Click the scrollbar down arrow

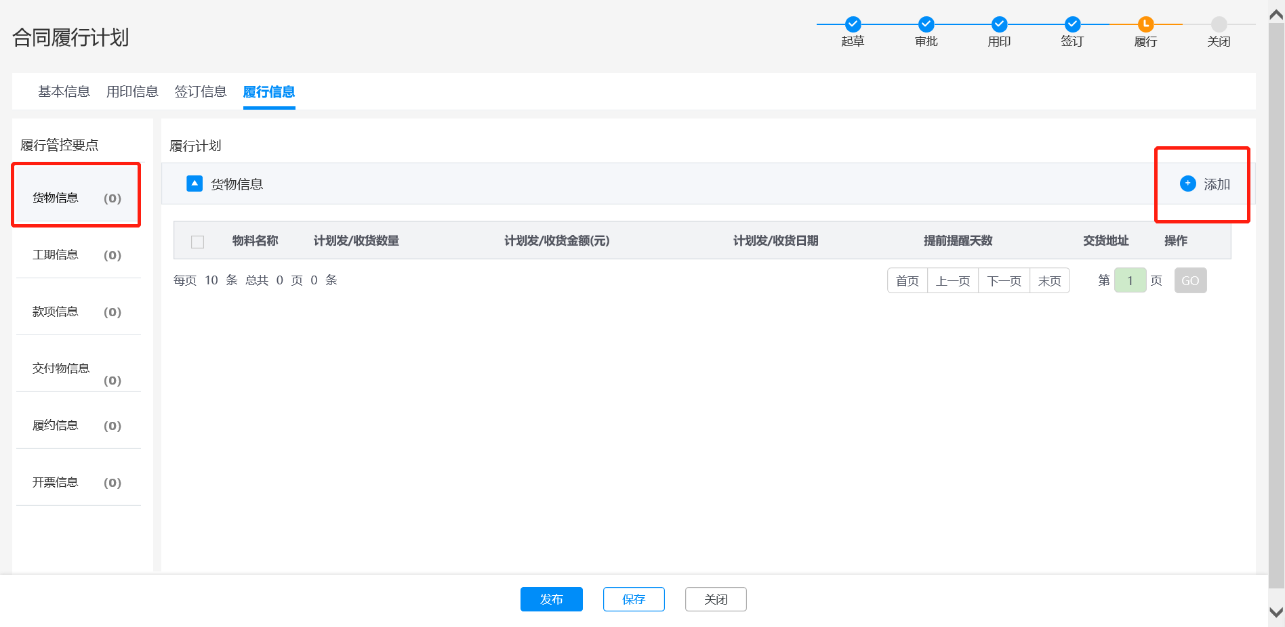(x=1276, y=612)
